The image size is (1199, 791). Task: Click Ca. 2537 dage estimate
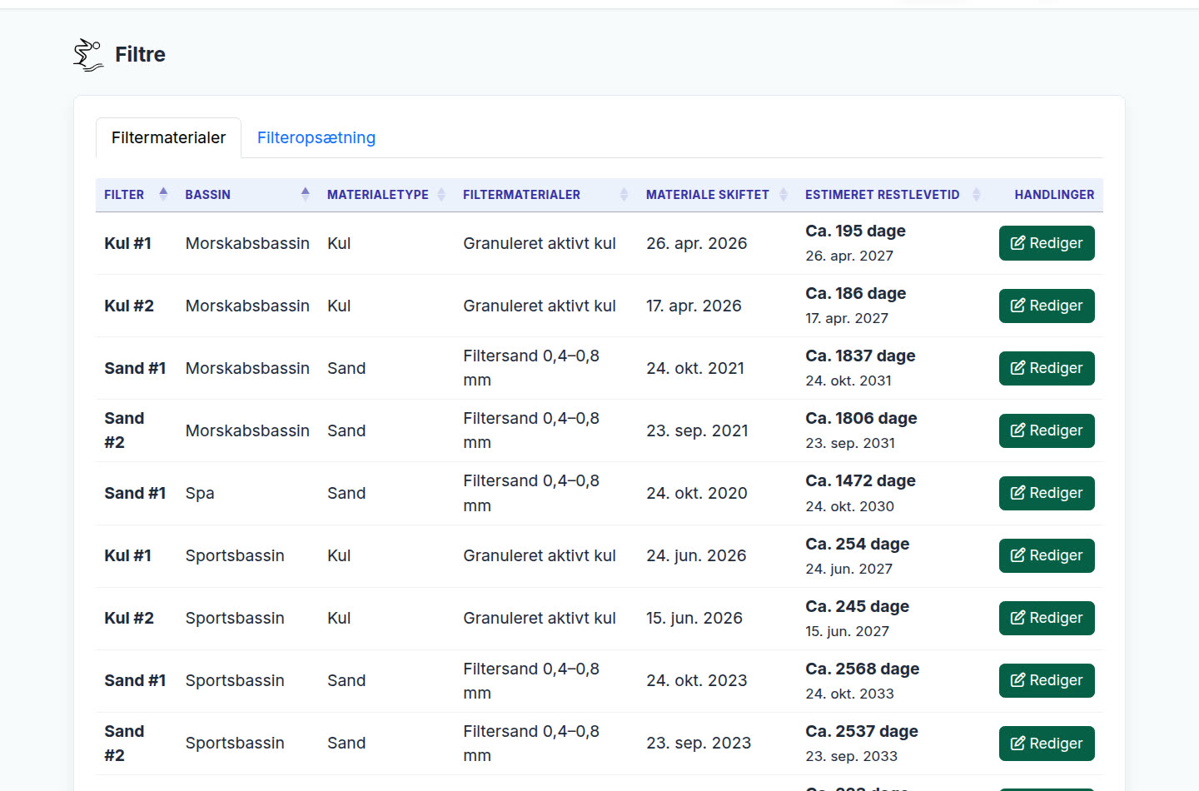[862, 731]
